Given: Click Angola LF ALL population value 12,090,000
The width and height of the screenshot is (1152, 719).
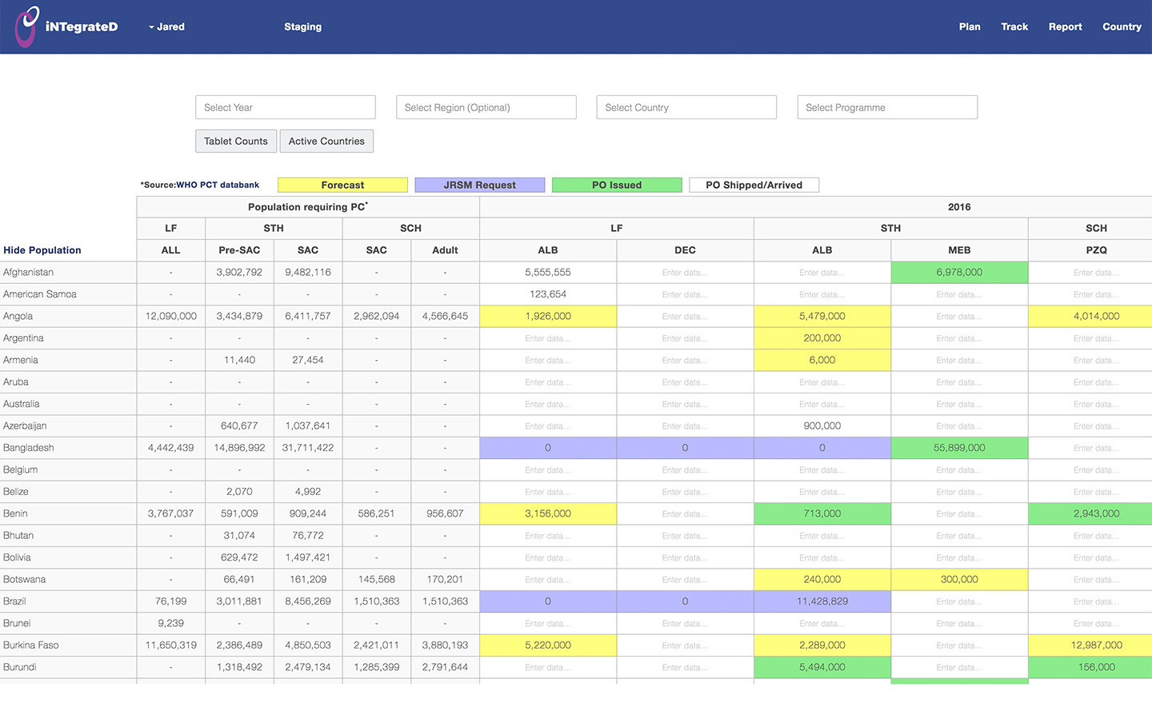Looking at the screenshot, I should [171, 317].
